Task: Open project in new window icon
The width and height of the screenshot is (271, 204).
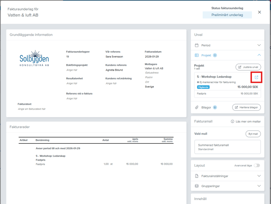Action: (x=256, y=77)
